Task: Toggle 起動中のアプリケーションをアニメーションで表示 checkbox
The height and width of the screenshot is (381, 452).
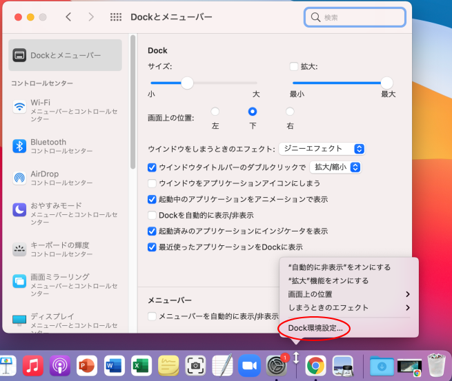Action: [152, 199]
